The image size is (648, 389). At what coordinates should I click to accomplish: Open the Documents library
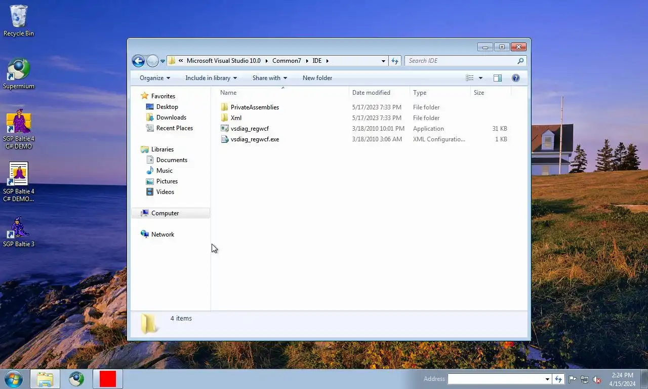click(x=172, y=160)
